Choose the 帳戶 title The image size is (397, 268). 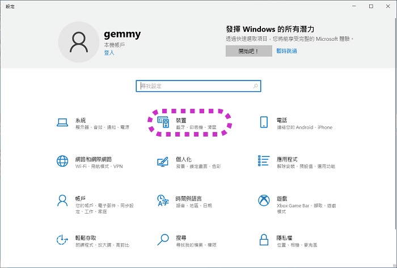(x=81, y=199)
